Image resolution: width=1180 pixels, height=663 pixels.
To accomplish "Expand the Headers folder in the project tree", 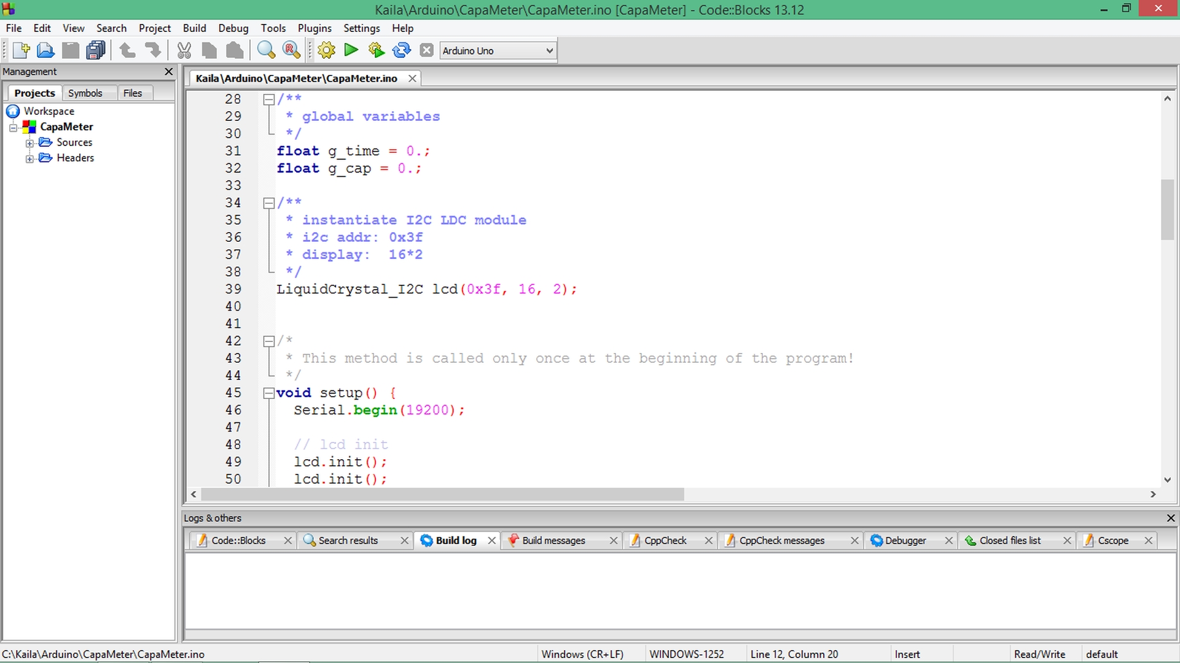I will pyautogui.click(x=29, y=158).
